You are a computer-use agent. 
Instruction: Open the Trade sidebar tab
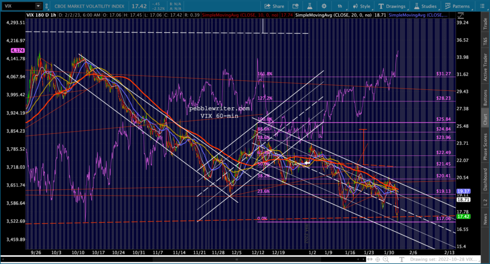(x=485, y=24)
